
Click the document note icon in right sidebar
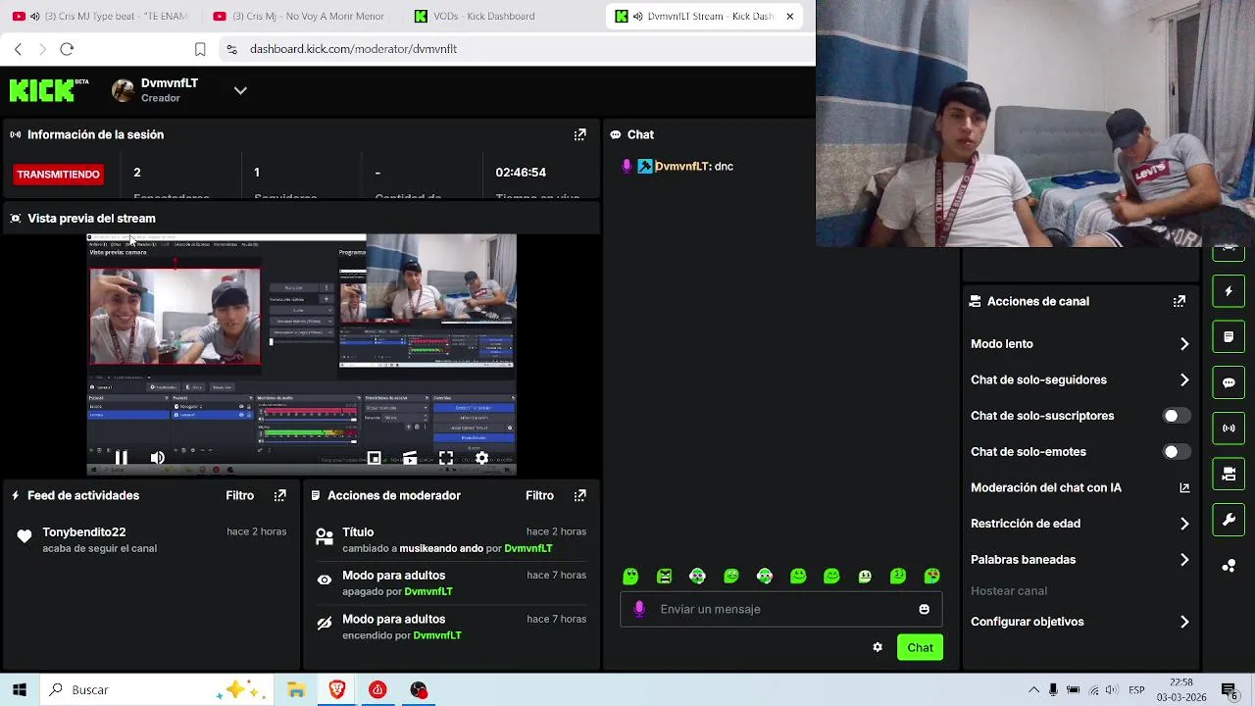1229,336
